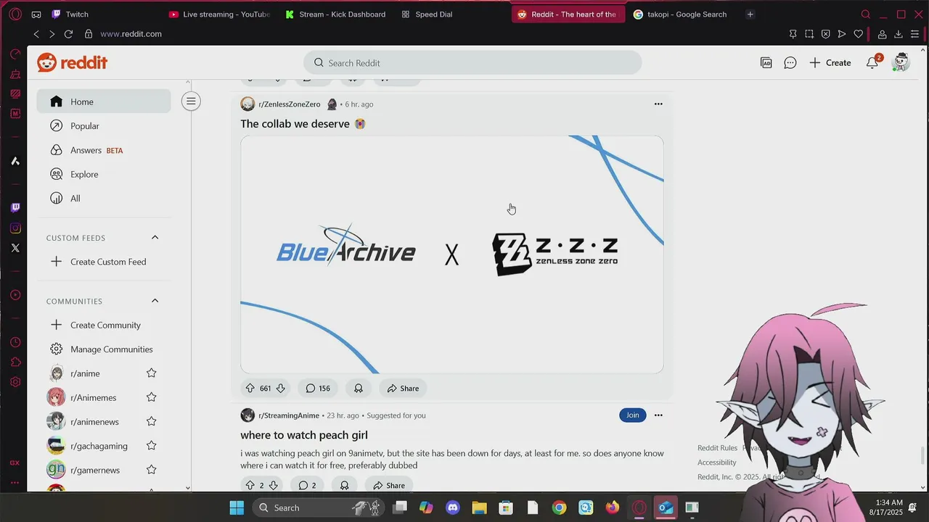Open Instagram in the Opera sidebar
This screenshot has width=929, height=522.
click(x=15, y=228)
